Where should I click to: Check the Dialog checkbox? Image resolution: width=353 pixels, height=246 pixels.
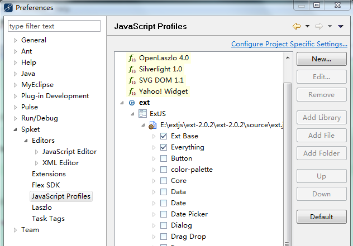[x=164, y=225]
